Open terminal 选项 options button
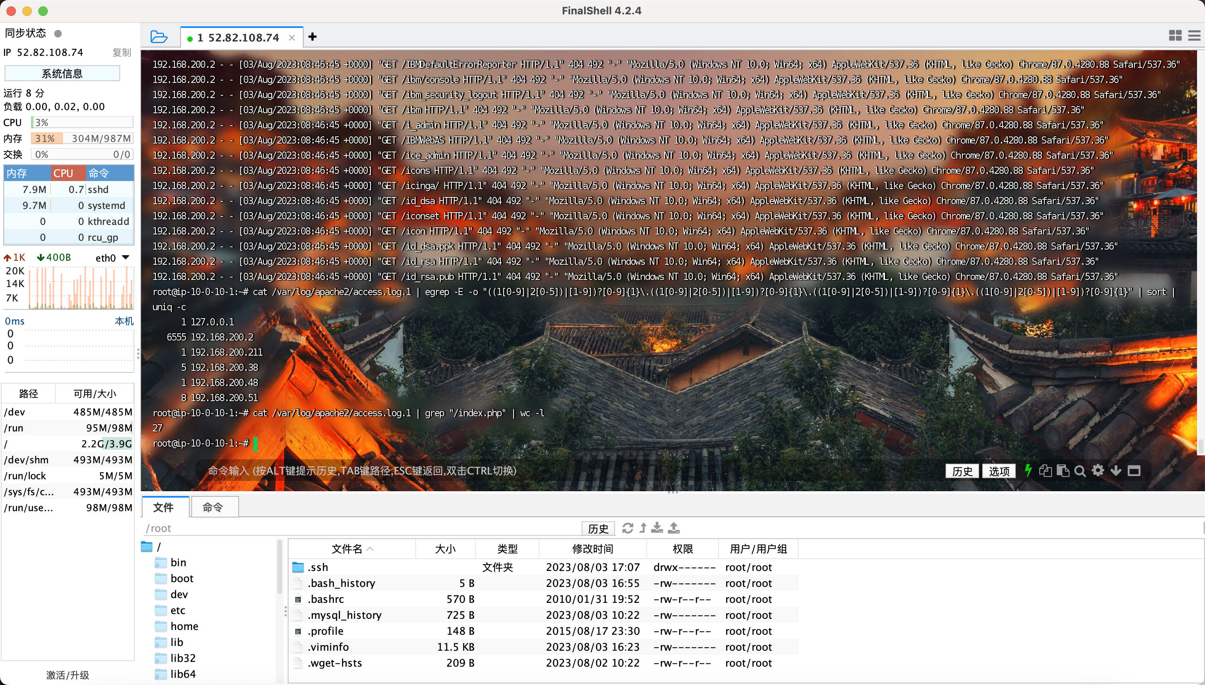The width and height of the screenshot is (1205, 685). 999,471
